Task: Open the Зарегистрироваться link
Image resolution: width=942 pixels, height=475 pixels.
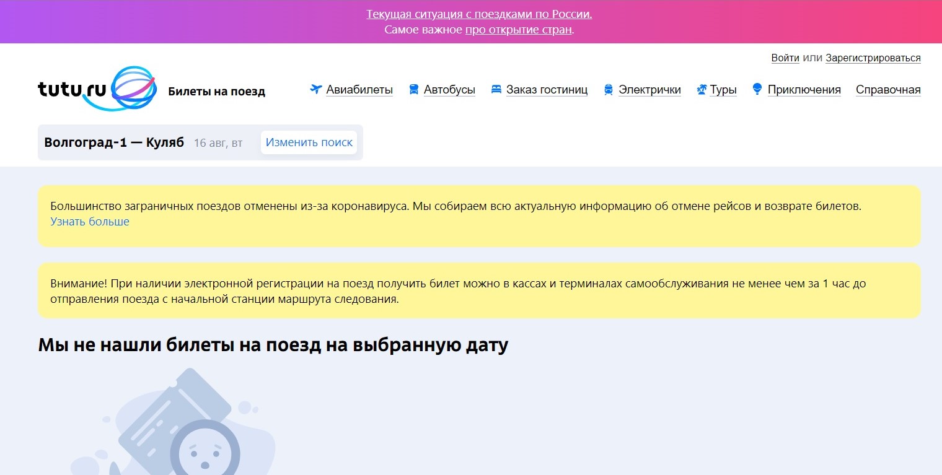Action: pos(873,58)
